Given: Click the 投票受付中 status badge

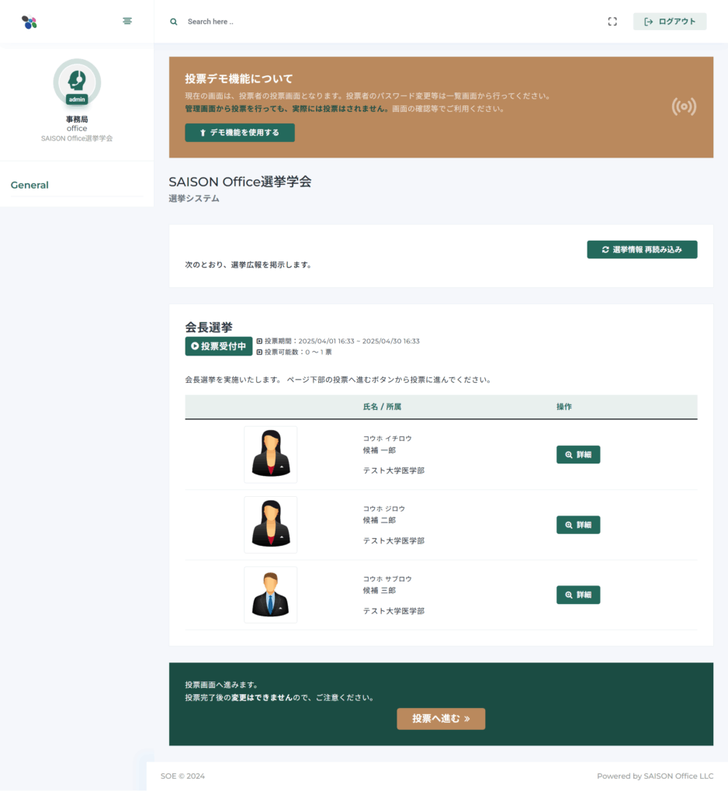Looking at the screenshot, I should tap(219, 346).
